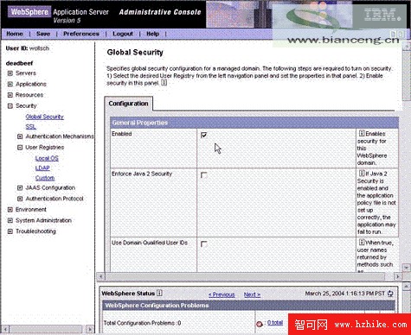The image size is (411, 335).
Task: Expand System Administration node
Action: (10, 220)
